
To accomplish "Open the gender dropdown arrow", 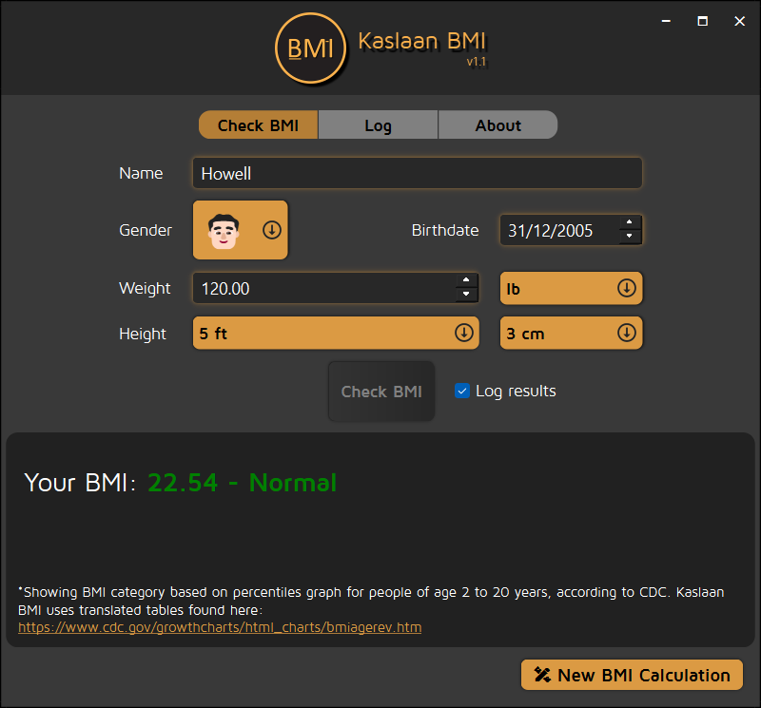I will click(x=272, y=230).
